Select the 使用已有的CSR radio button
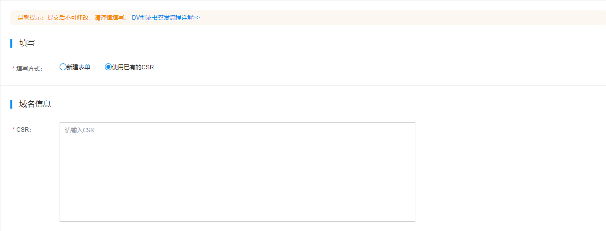606x231 pixels. click(108, 67)
